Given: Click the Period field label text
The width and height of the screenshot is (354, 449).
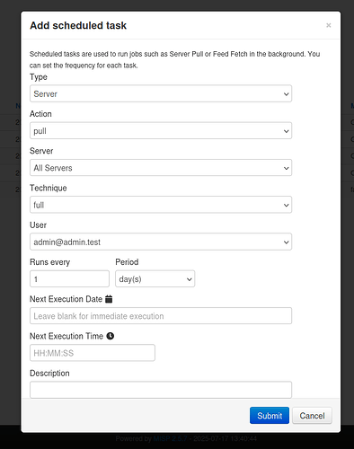Looking at the screenshot, I should [x=127, y=262].
